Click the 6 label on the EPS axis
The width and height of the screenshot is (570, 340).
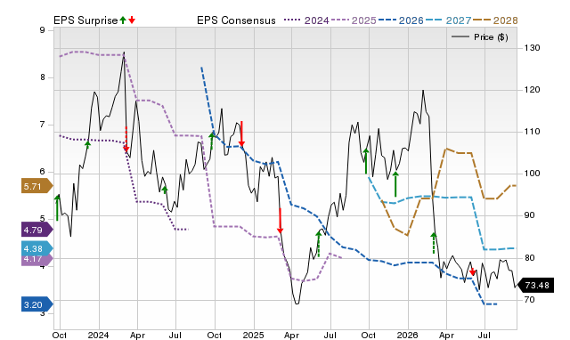click(x=42, y=172)
